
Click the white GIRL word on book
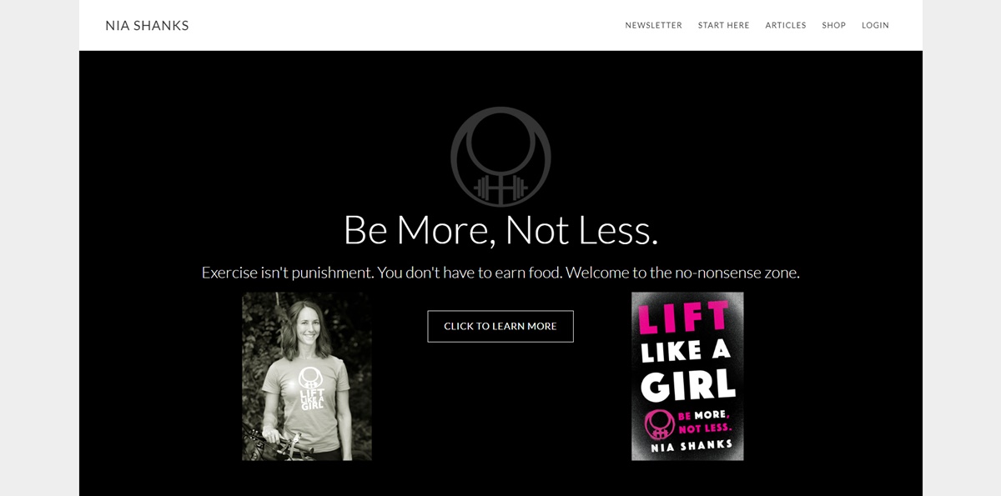[x=688, y=384]
